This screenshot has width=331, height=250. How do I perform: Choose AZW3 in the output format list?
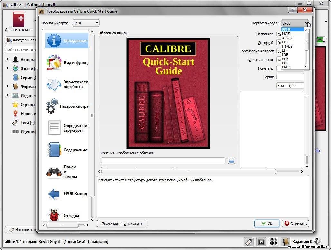pos(293,38)
